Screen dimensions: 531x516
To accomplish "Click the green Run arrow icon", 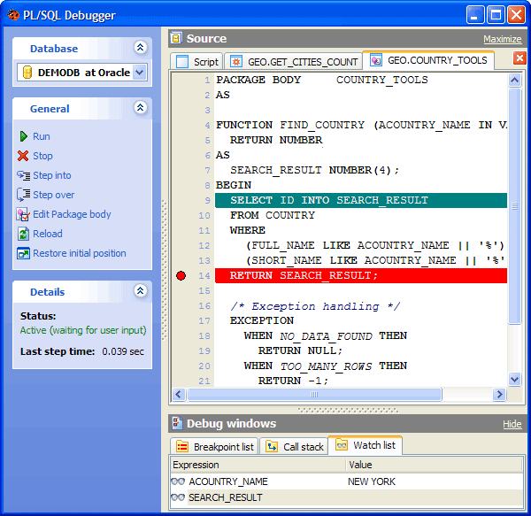I will click(24, 136).
